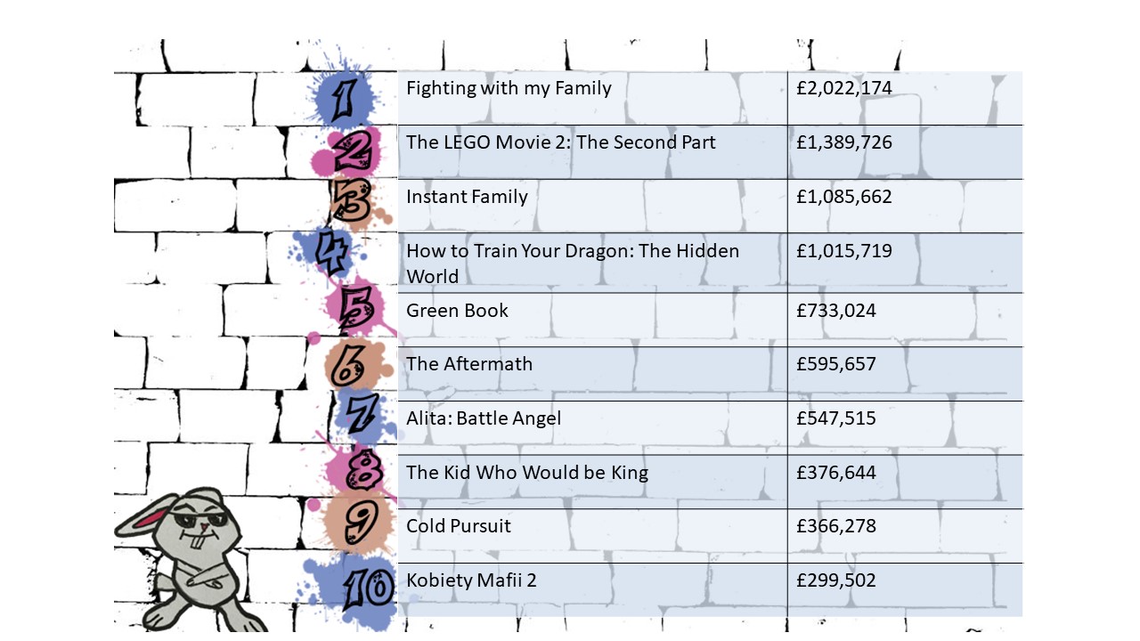This screenshot has height=641, width=1140.
Task: Click the £2,022,174 box office figure
Action: click(x=844, y=88)
